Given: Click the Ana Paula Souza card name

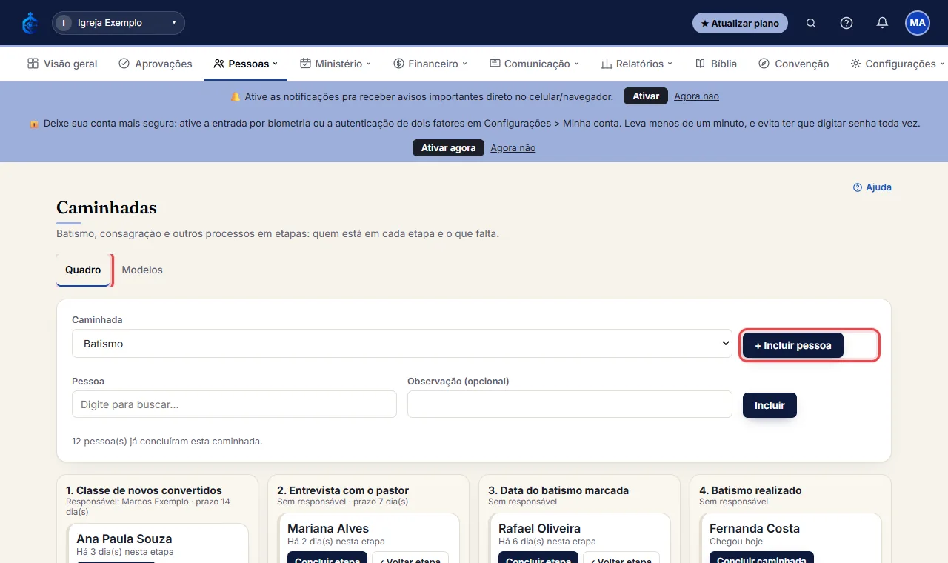Looking at the screenshot, I should (124, 539).
